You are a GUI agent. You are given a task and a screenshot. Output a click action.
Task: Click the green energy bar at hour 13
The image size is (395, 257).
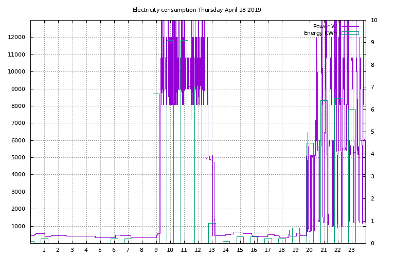point(212,233)
